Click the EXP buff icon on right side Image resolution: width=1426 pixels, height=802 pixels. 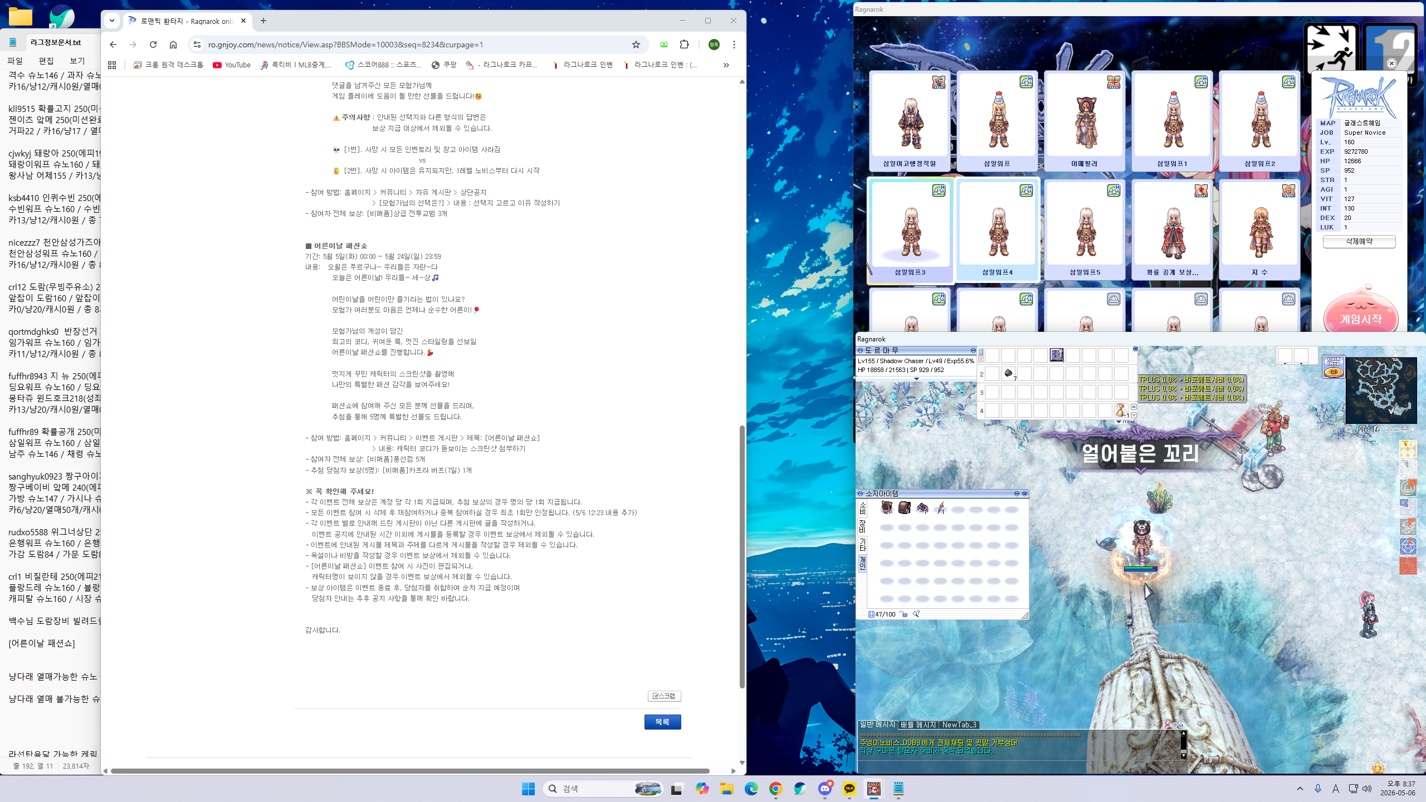1408,449
